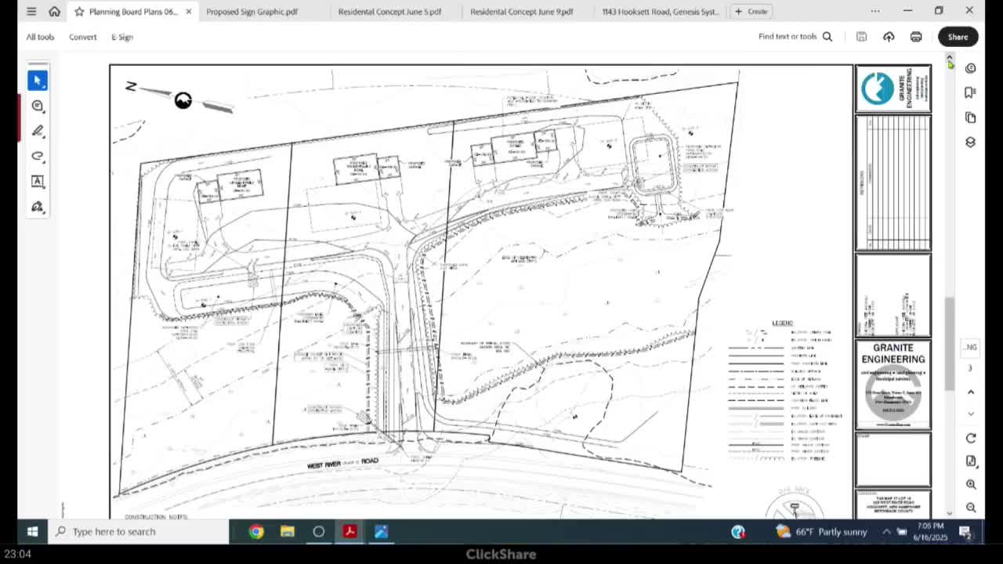Expand the hidden system tray icons
Screen dimensions: 1003x564
886,532
